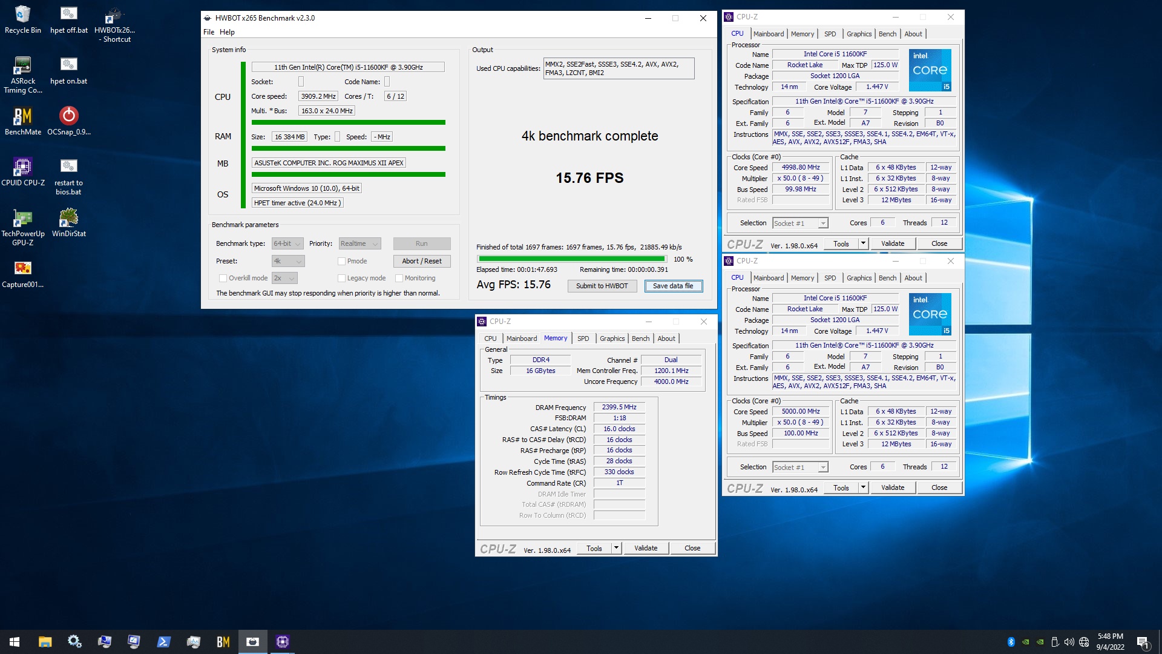Switch to SPD tab in Memory CPU-Z window
The image size is (1162, 654).
click(x=583, y=339)
